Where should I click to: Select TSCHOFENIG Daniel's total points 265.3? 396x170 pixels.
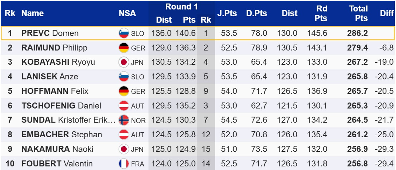[357, 106]
